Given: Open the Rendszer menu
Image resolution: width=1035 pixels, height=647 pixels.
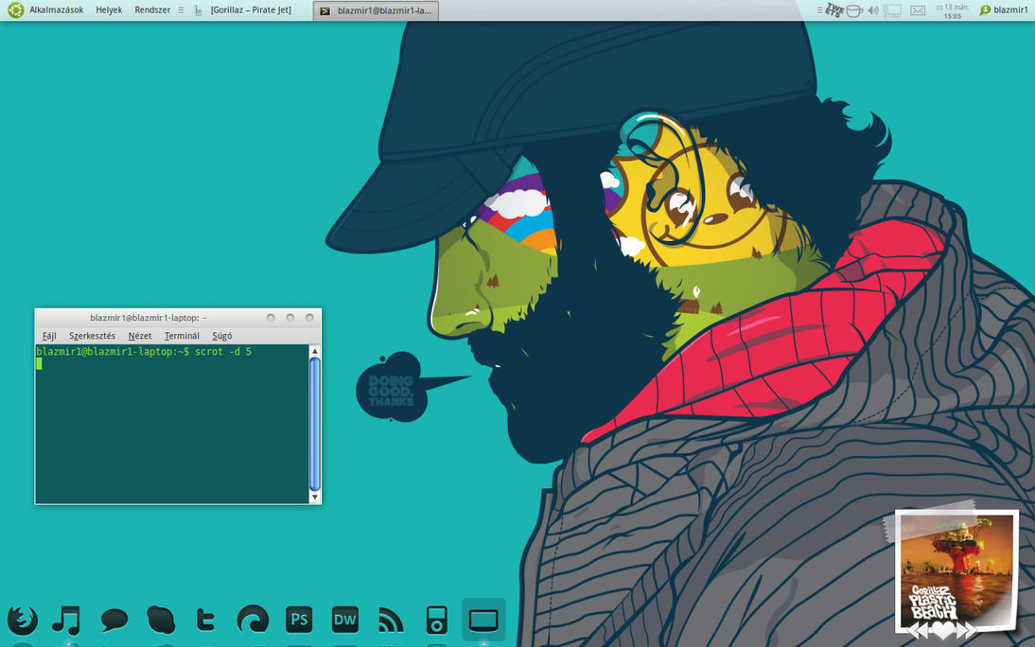Looking at the screenshot, I should (x=152, y=9).
